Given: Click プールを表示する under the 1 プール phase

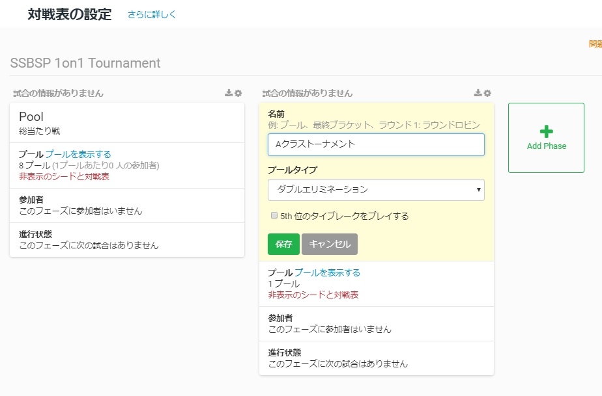Looking at the screenshot, I should pos(327,272).
